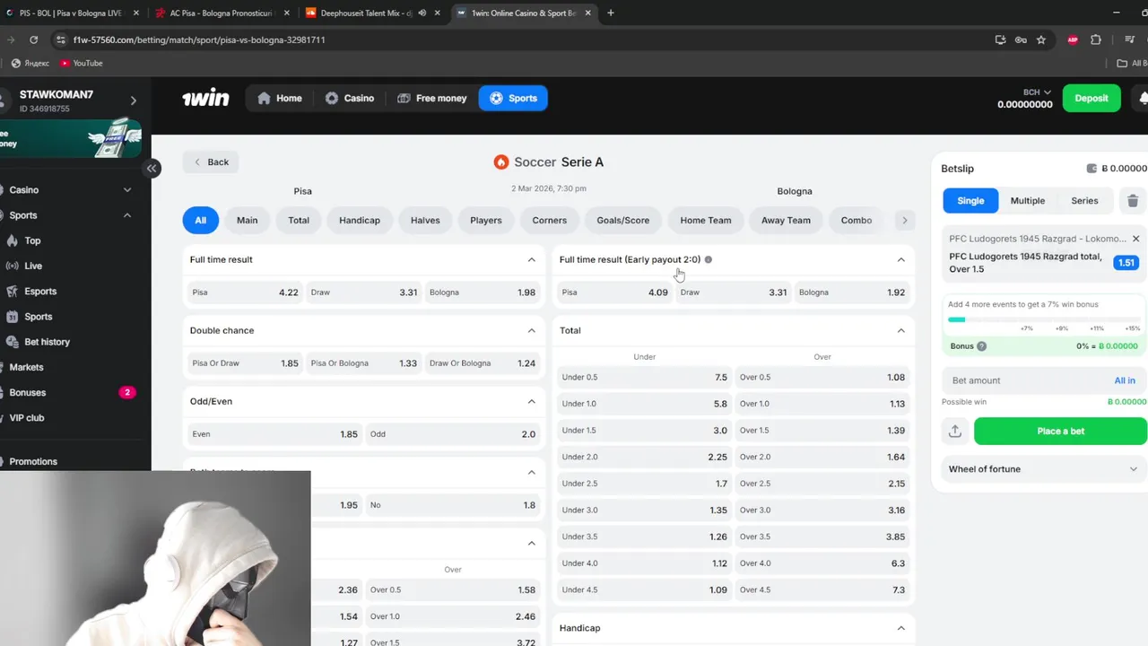
Task: Select Under 3.5 at odds 1.26
Action: tap(644, 537)
